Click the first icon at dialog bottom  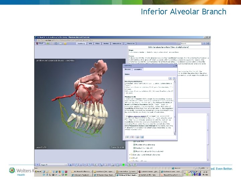coord(127,137)
